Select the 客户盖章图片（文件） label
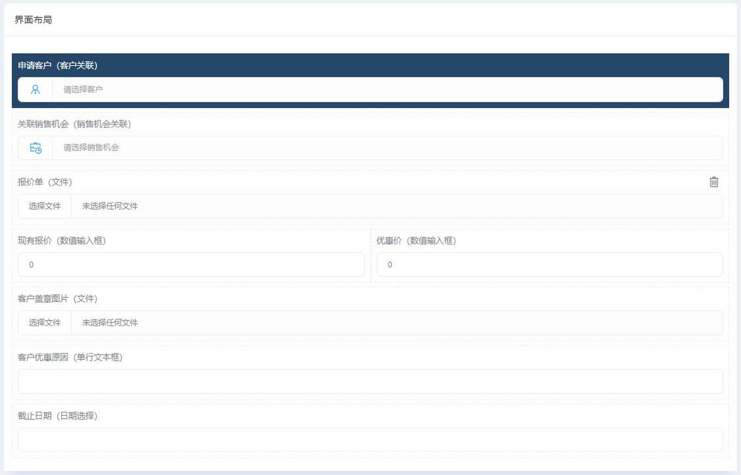 (58, 299)
